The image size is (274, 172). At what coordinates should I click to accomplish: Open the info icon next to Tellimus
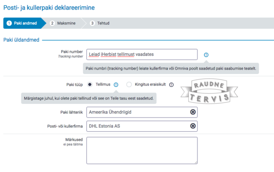tap(116, 85)
